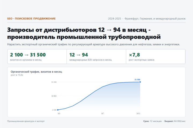
Task: Click the 16 800 y-axis label
Action: (54, 96)
